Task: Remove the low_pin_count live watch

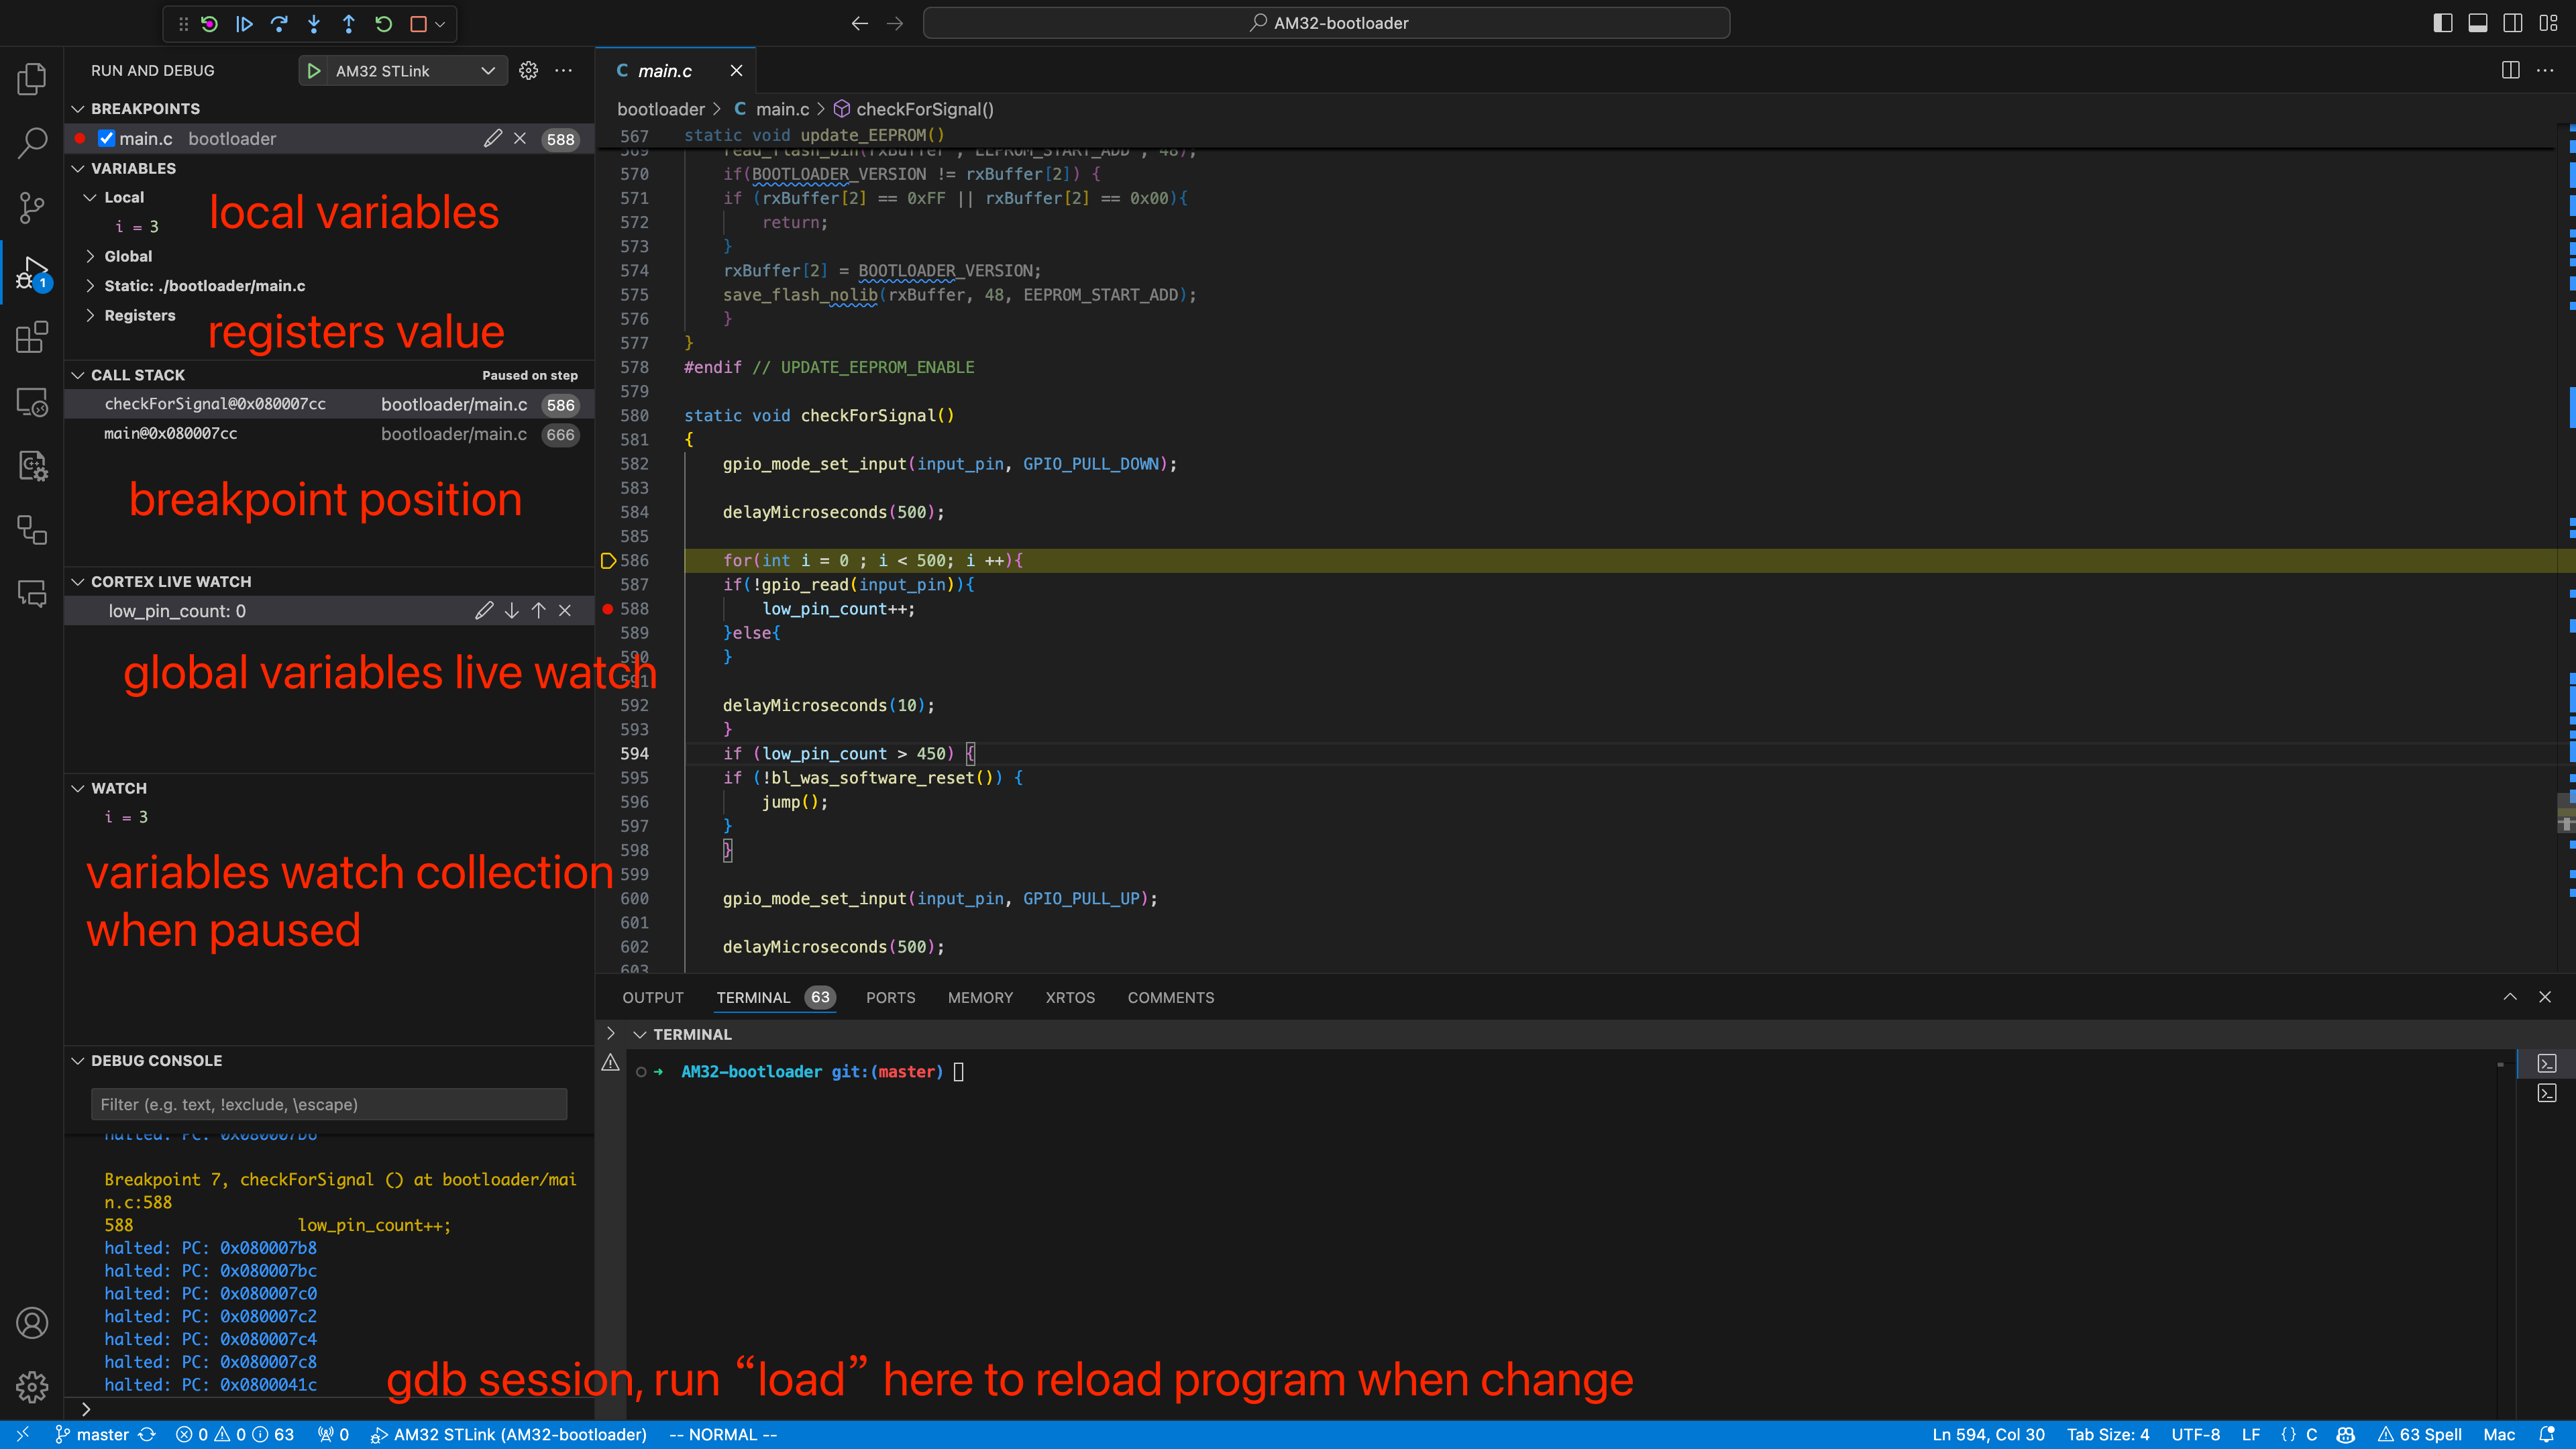Action: [x=565, y=611]
